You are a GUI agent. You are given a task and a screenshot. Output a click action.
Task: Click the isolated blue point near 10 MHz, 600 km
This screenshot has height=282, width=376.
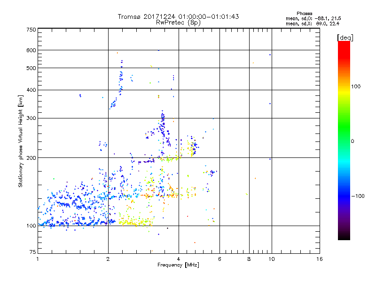coord(270,55)
